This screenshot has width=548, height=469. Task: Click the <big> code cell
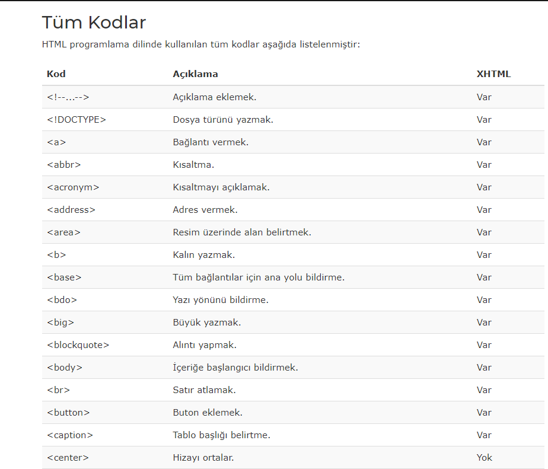tap(60, 323)
